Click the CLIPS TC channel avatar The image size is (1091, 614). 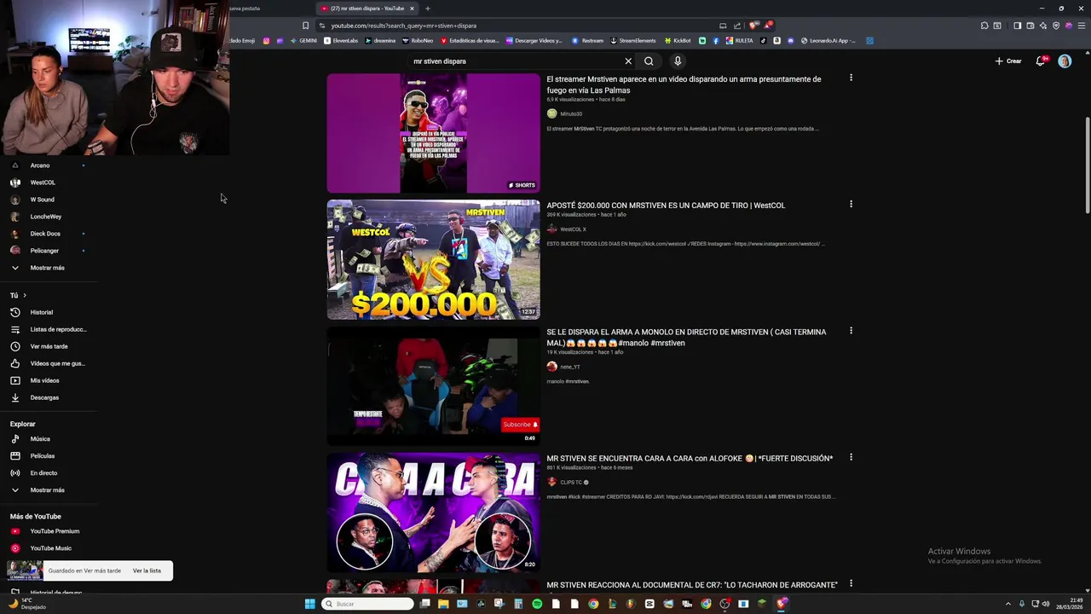pyautogui.click(x=551, y=482)
